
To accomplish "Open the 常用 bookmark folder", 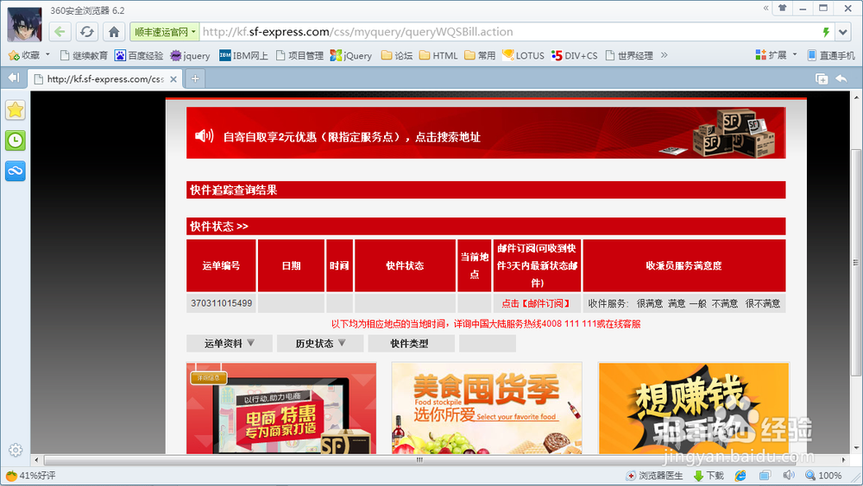I will [x=480, y=55].
